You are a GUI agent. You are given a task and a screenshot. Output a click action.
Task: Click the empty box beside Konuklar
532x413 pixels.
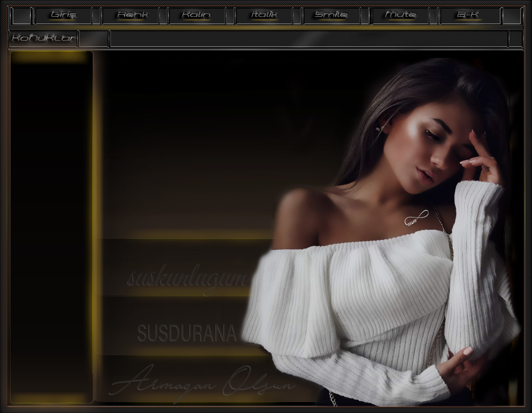tap(94, 39)
